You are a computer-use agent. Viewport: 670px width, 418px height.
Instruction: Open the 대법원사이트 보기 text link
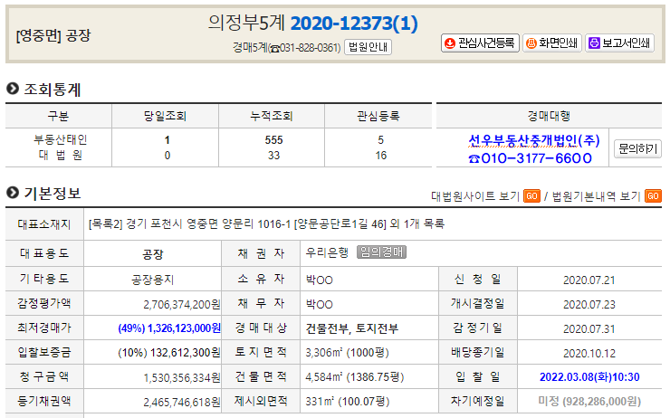click(475, 196)
